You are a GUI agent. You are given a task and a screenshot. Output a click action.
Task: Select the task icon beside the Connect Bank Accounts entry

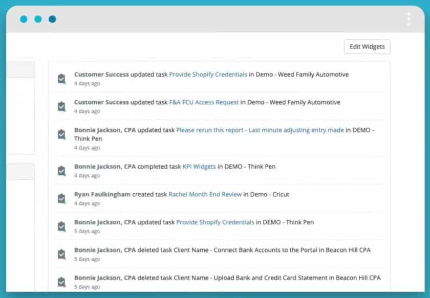[x=62, y=254]
